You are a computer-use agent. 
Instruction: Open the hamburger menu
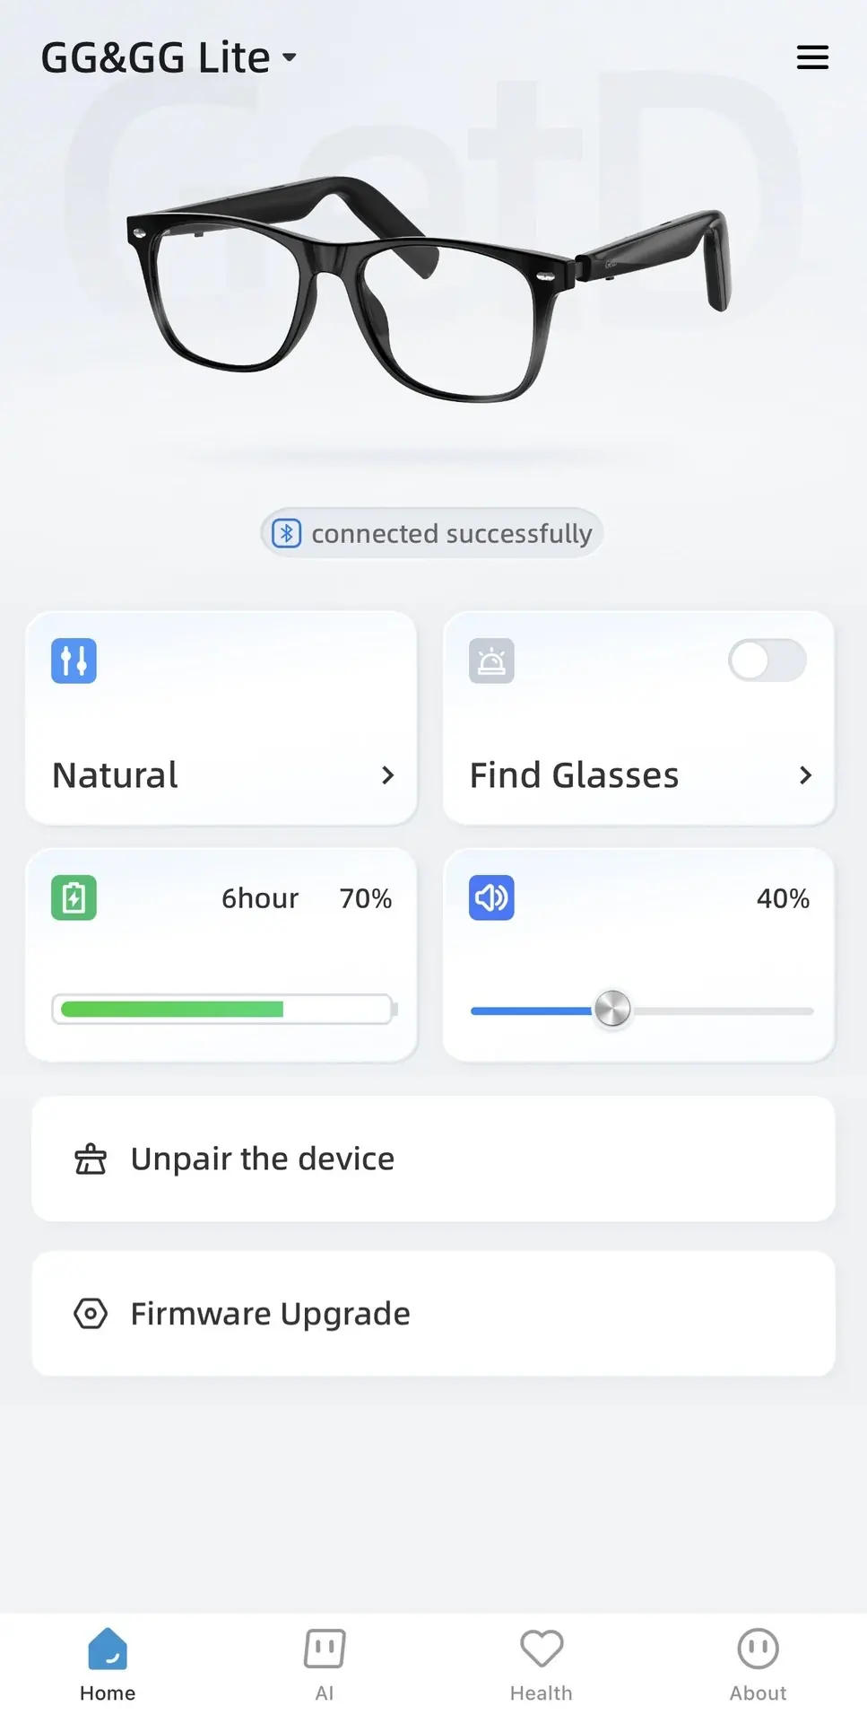coord(812,57)
